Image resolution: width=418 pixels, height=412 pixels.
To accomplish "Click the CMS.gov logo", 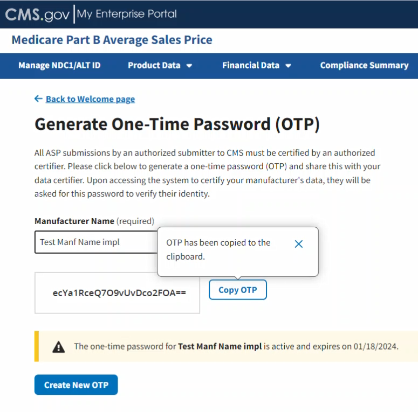I will 37,14.
